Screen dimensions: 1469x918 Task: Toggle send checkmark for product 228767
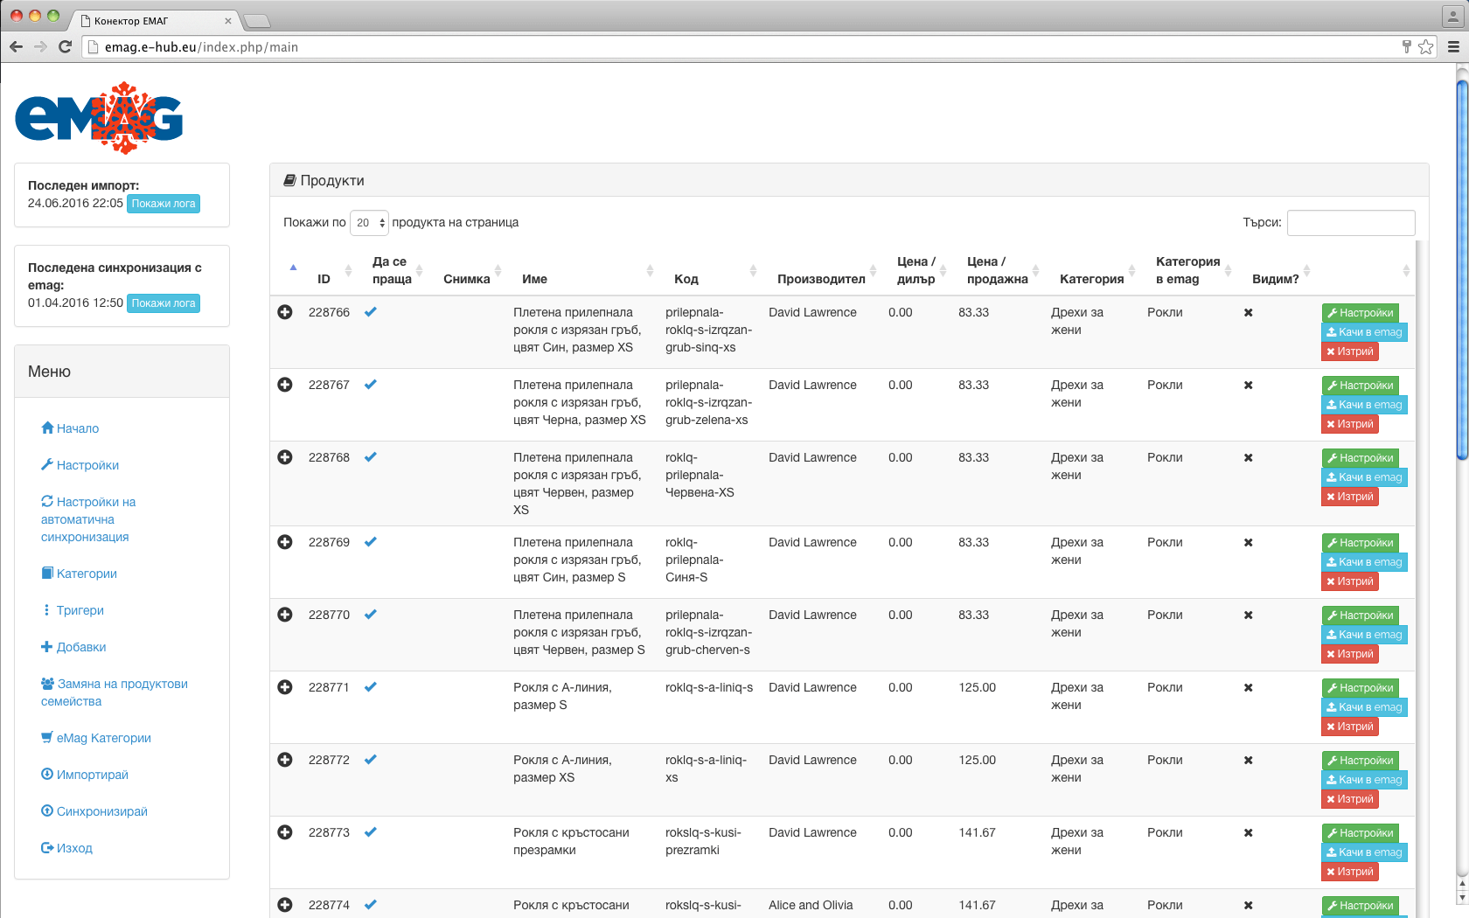point(371,385)
